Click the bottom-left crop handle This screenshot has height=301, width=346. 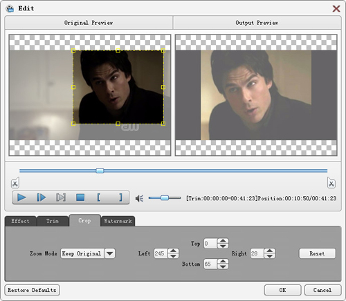[x=73, y=124]
